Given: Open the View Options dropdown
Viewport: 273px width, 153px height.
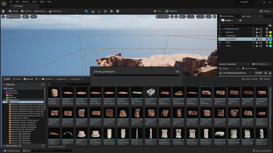Looking at the screenshot, I should tap(261, 64).
